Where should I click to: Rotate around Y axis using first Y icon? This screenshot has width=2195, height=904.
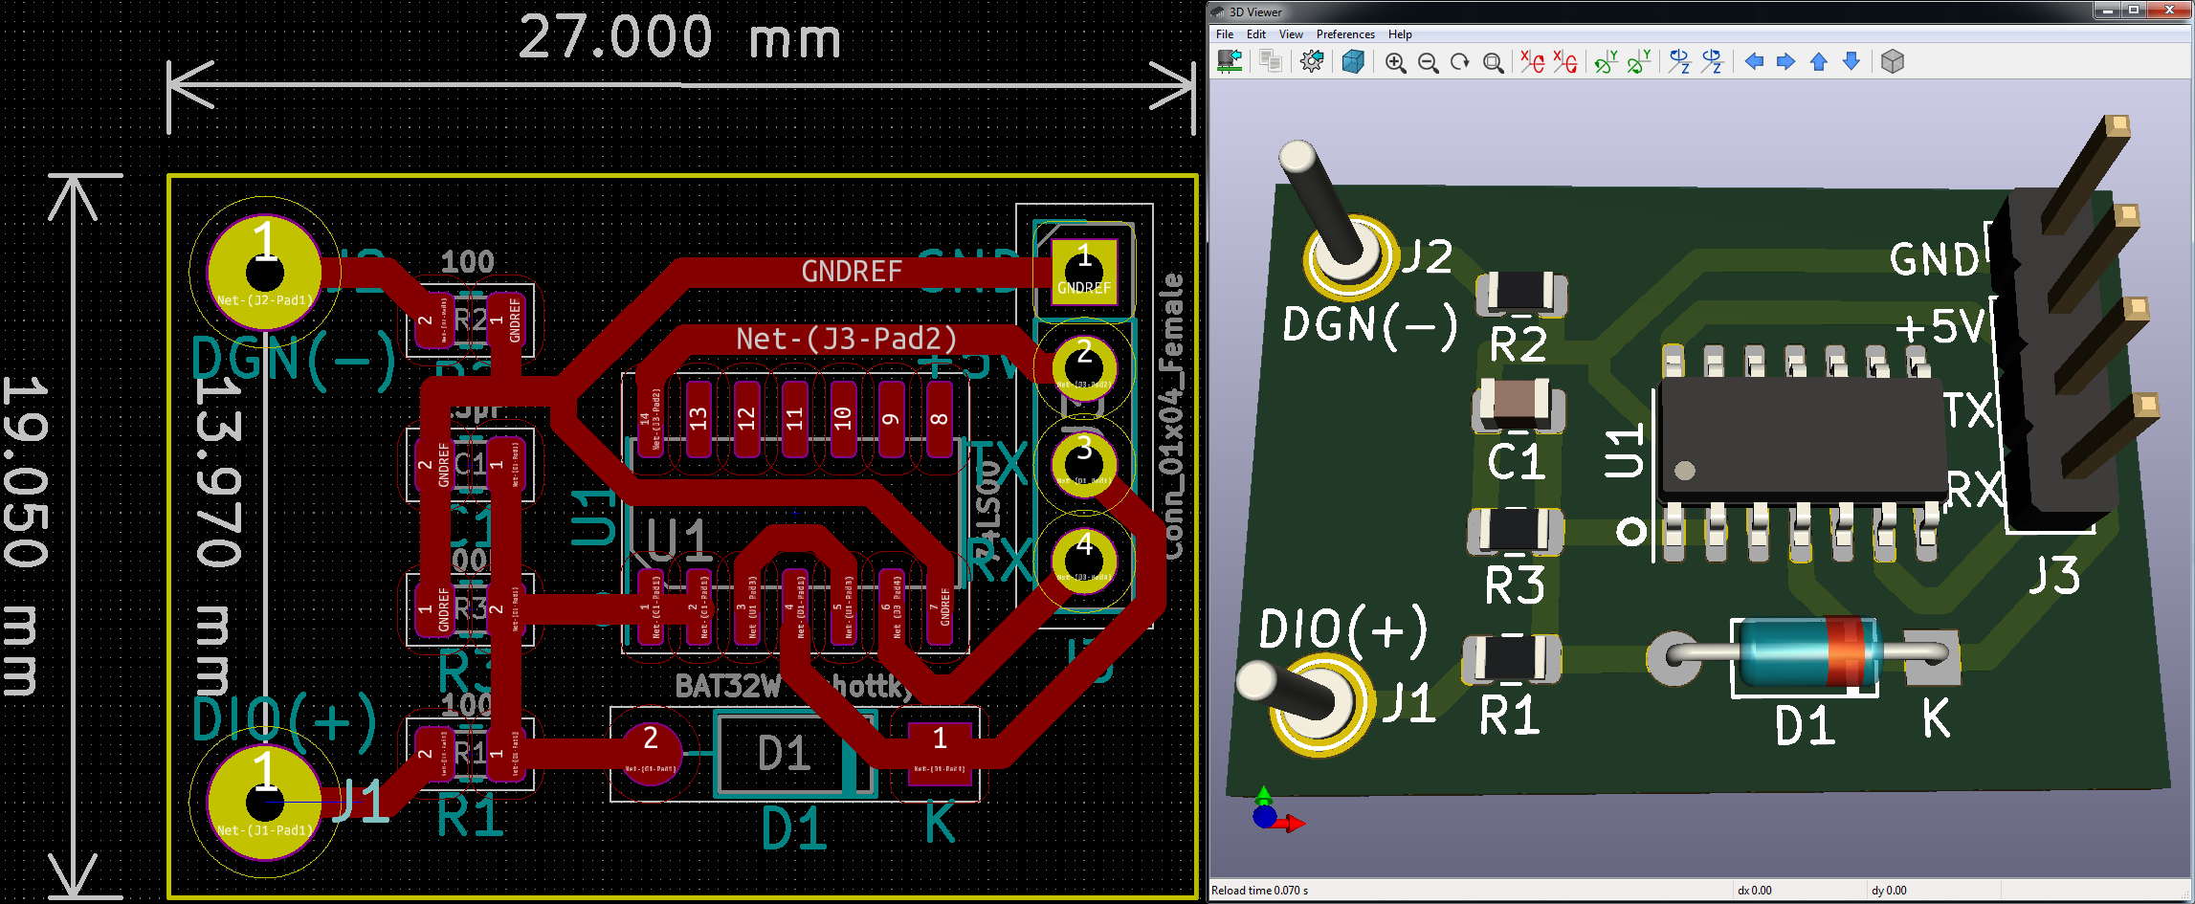point(1605,62)
